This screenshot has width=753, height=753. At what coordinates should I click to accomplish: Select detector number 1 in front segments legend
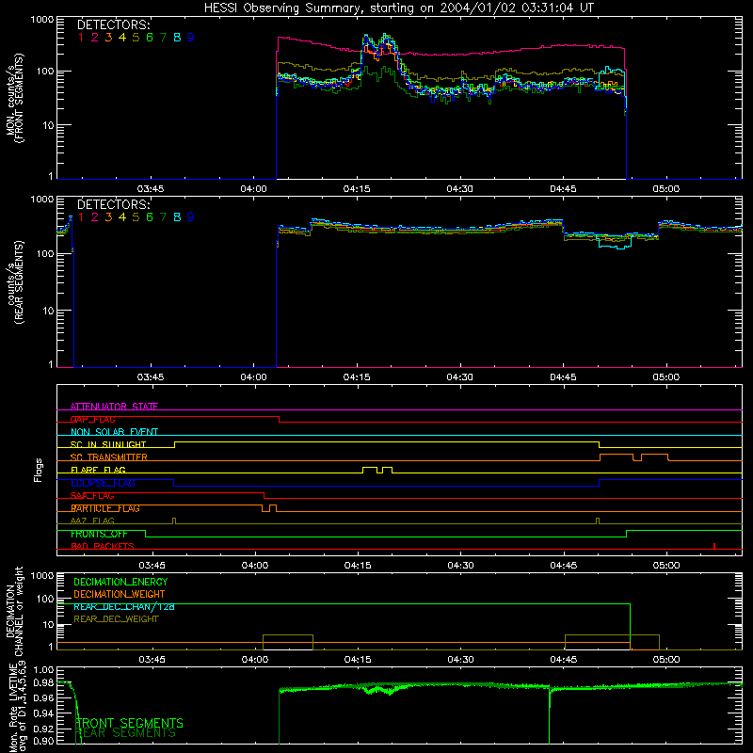pyautogui.click(x=81, y=38)
